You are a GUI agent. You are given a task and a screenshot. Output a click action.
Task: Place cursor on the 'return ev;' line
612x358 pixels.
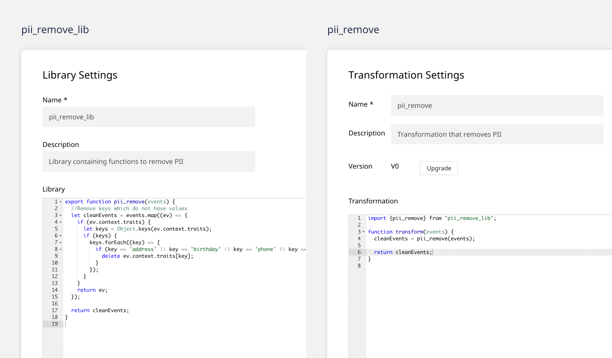point(92,290)
